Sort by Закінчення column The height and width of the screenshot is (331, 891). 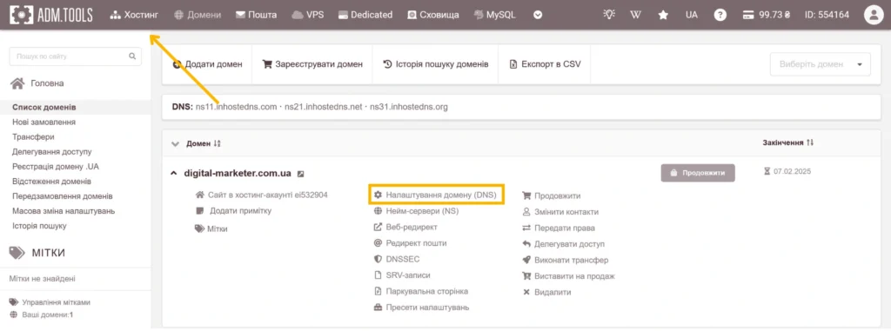coord(787,142)
